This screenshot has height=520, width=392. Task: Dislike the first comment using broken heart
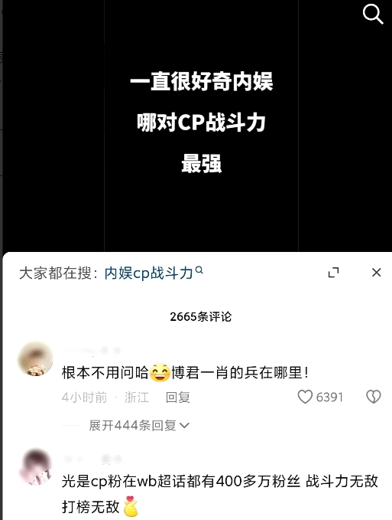374,397
